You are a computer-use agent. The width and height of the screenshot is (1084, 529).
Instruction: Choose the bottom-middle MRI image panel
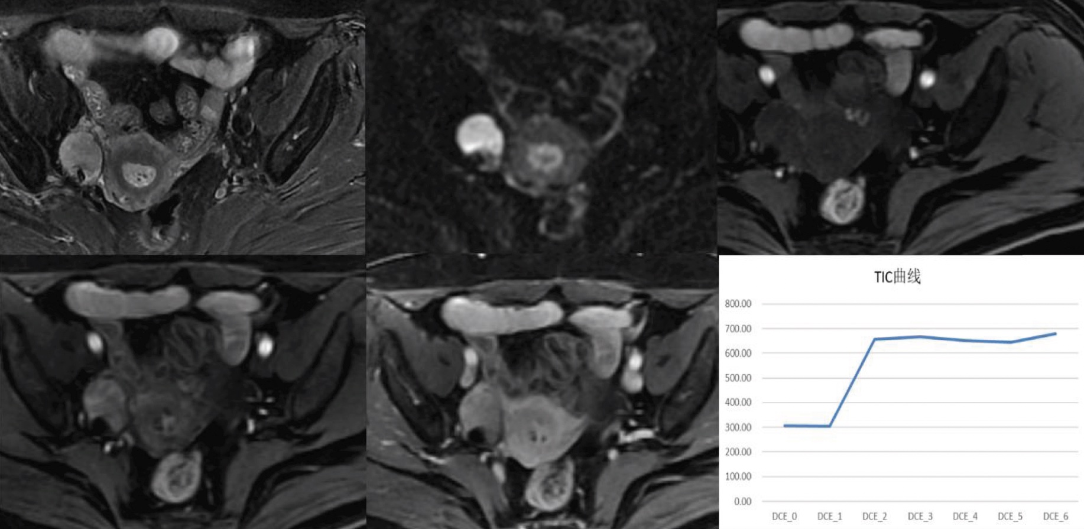click(x=541, y=393)
